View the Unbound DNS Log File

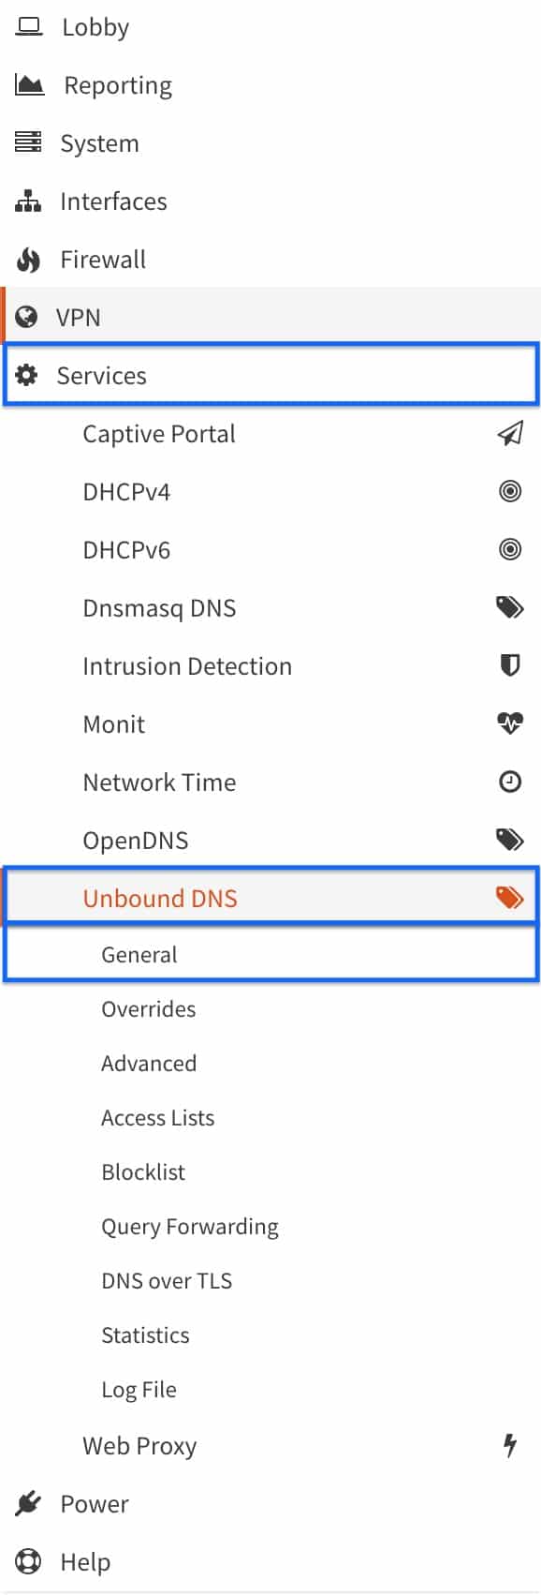click(139, 1389)
